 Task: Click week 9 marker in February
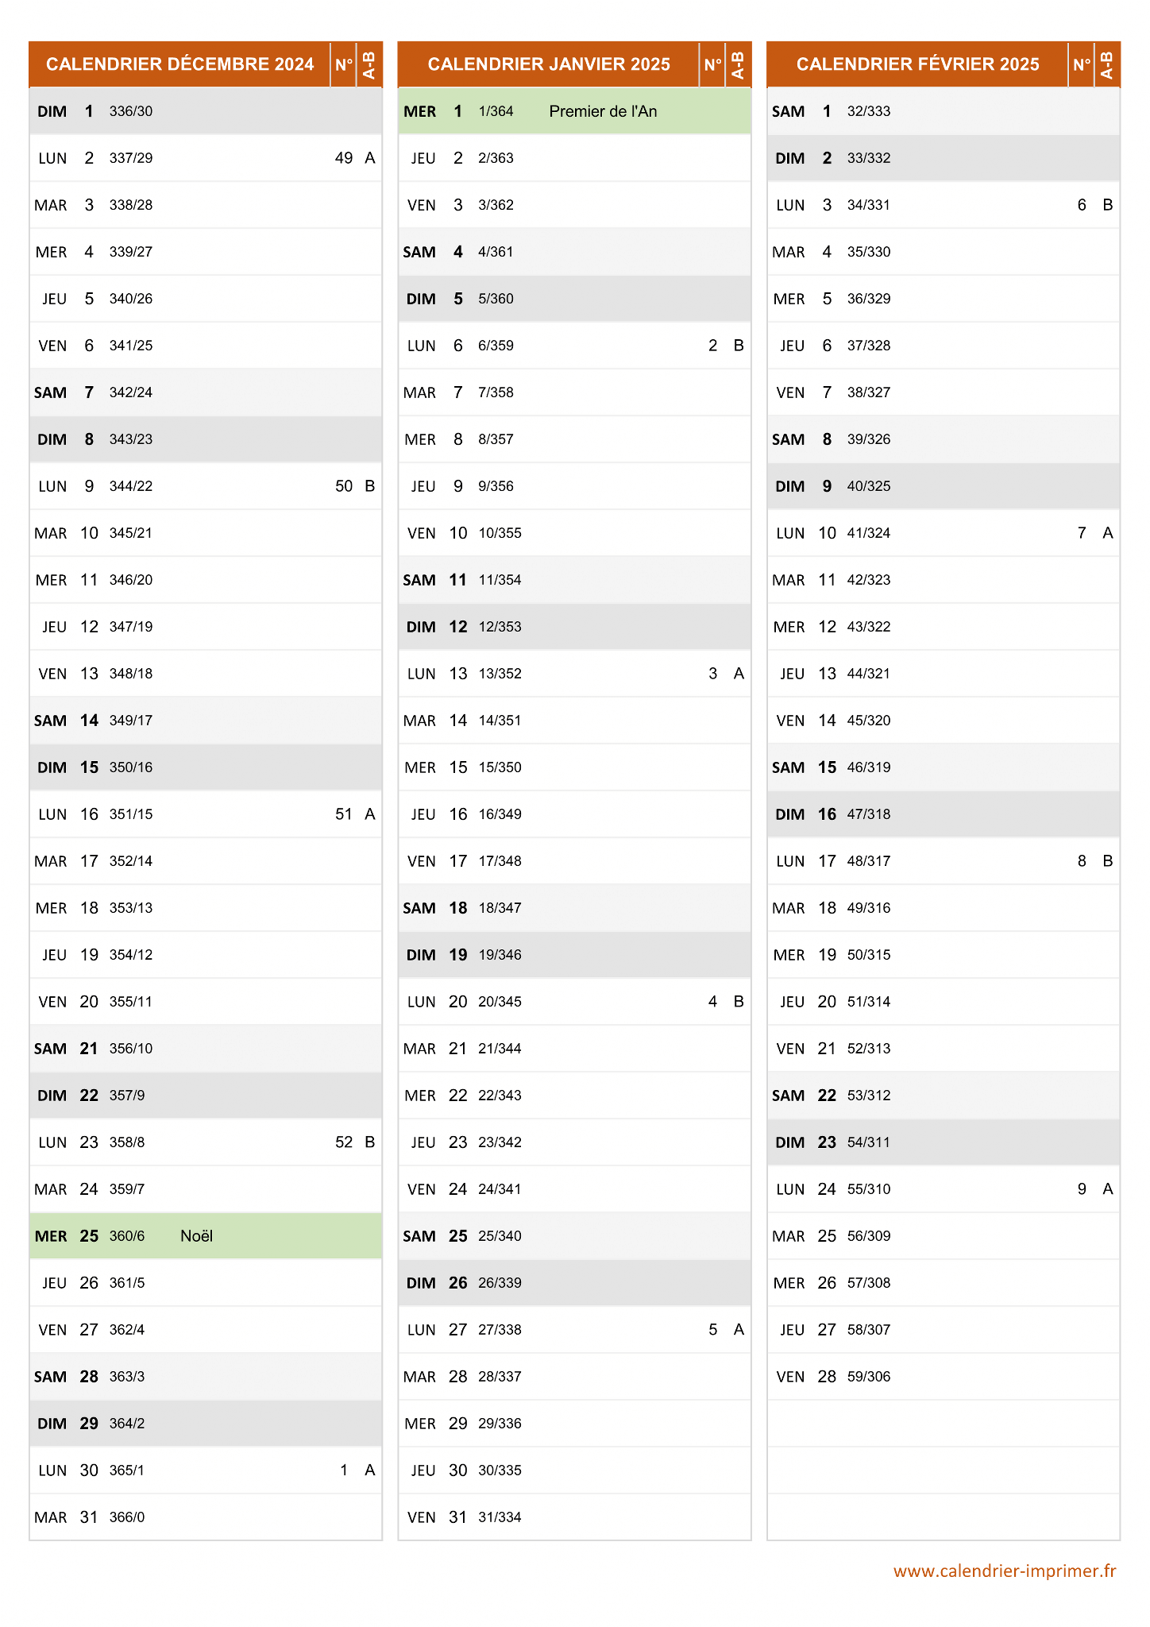click(1082, 1189)
